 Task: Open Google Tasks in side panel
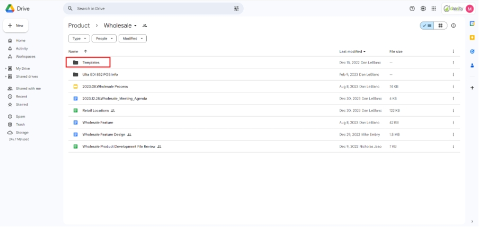[x=472, y=51]
